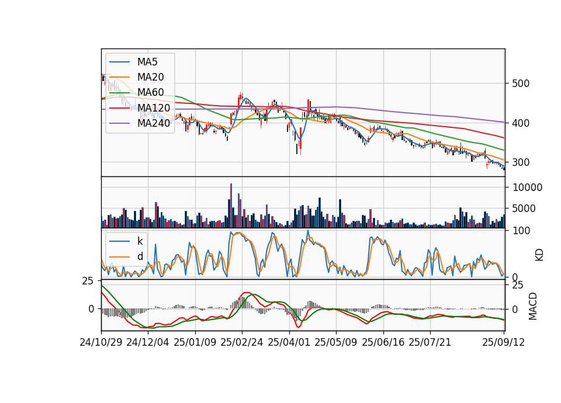The width and height of the screenshot is (561, 403).
Task: Click the 25/09/12 date label
Action: [x=503, y=342]
